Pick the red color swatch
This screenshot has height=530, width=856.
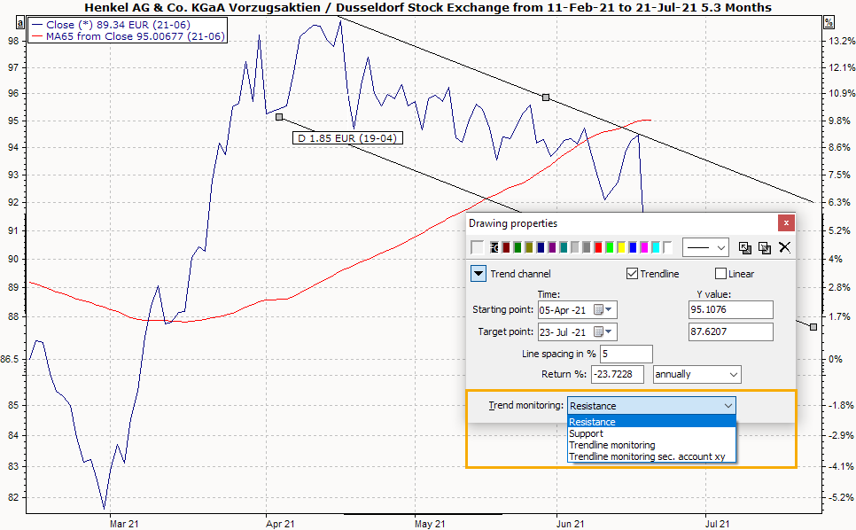click(x=598, y=247)
